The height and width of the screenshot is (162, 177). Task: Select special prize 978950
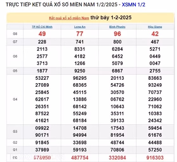[42, 158]
